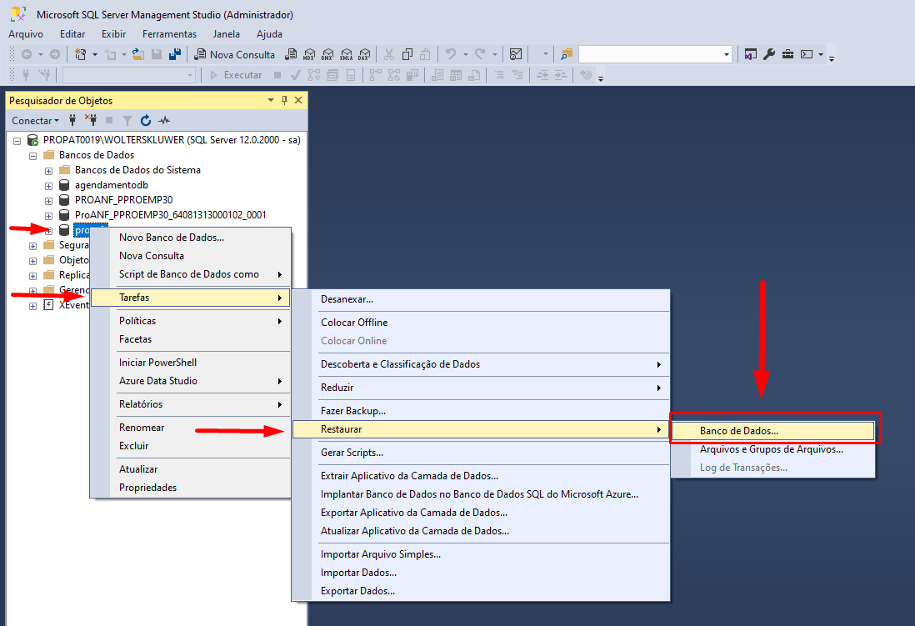915x626 pixels.
Task: Toggle auto-hide pin on Pesquisador de Objetos
Action: tap(285, 100)
